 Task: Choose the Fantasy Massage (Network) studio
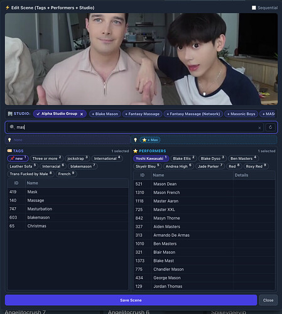coord(193,114)
